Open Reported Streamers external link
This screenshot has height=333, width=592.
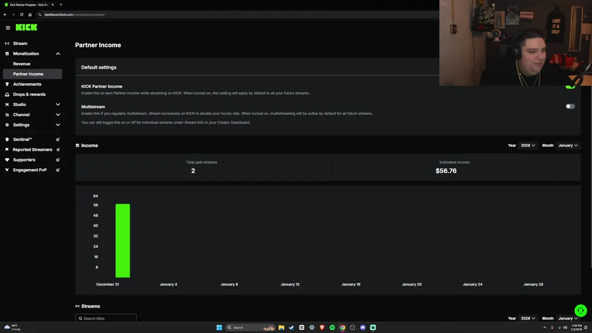pyautogui.click(x=32, y=149)
